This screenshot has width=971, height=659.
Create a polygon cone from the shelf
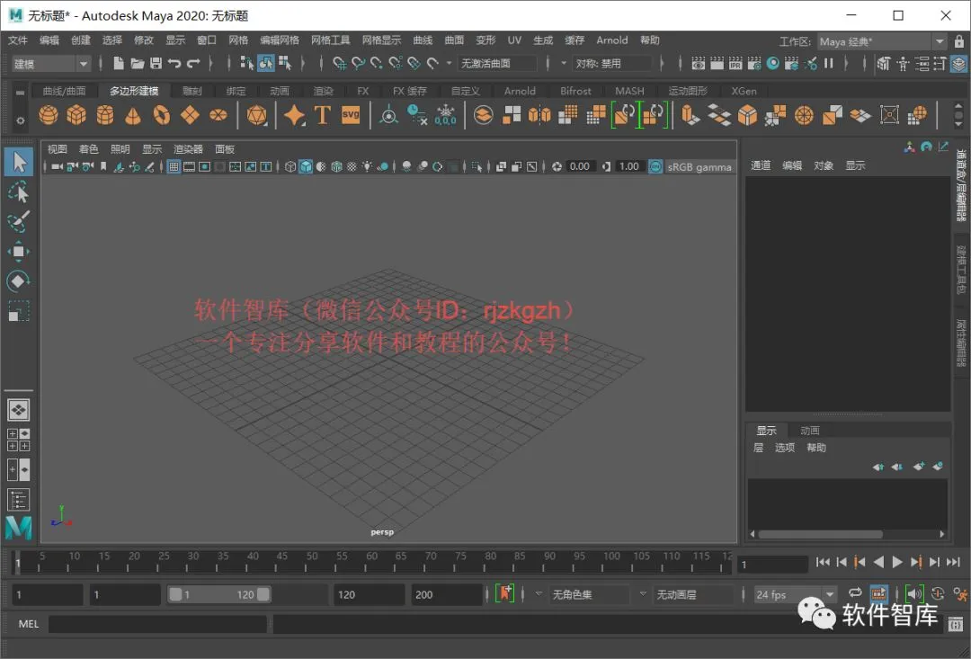(133, 115)
